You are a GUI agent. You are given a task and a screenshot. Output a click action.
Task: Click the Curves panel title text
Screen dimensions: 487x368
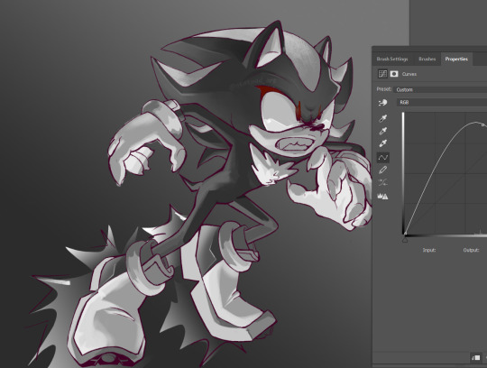[x=409, y=74]
